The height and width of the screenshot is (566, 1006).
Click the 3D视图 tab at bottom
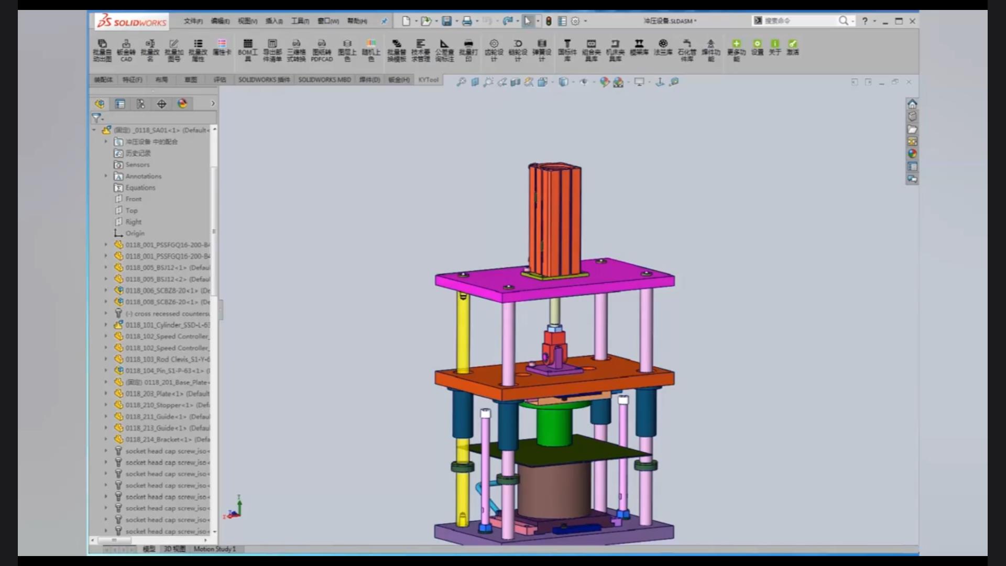(174, 548)
